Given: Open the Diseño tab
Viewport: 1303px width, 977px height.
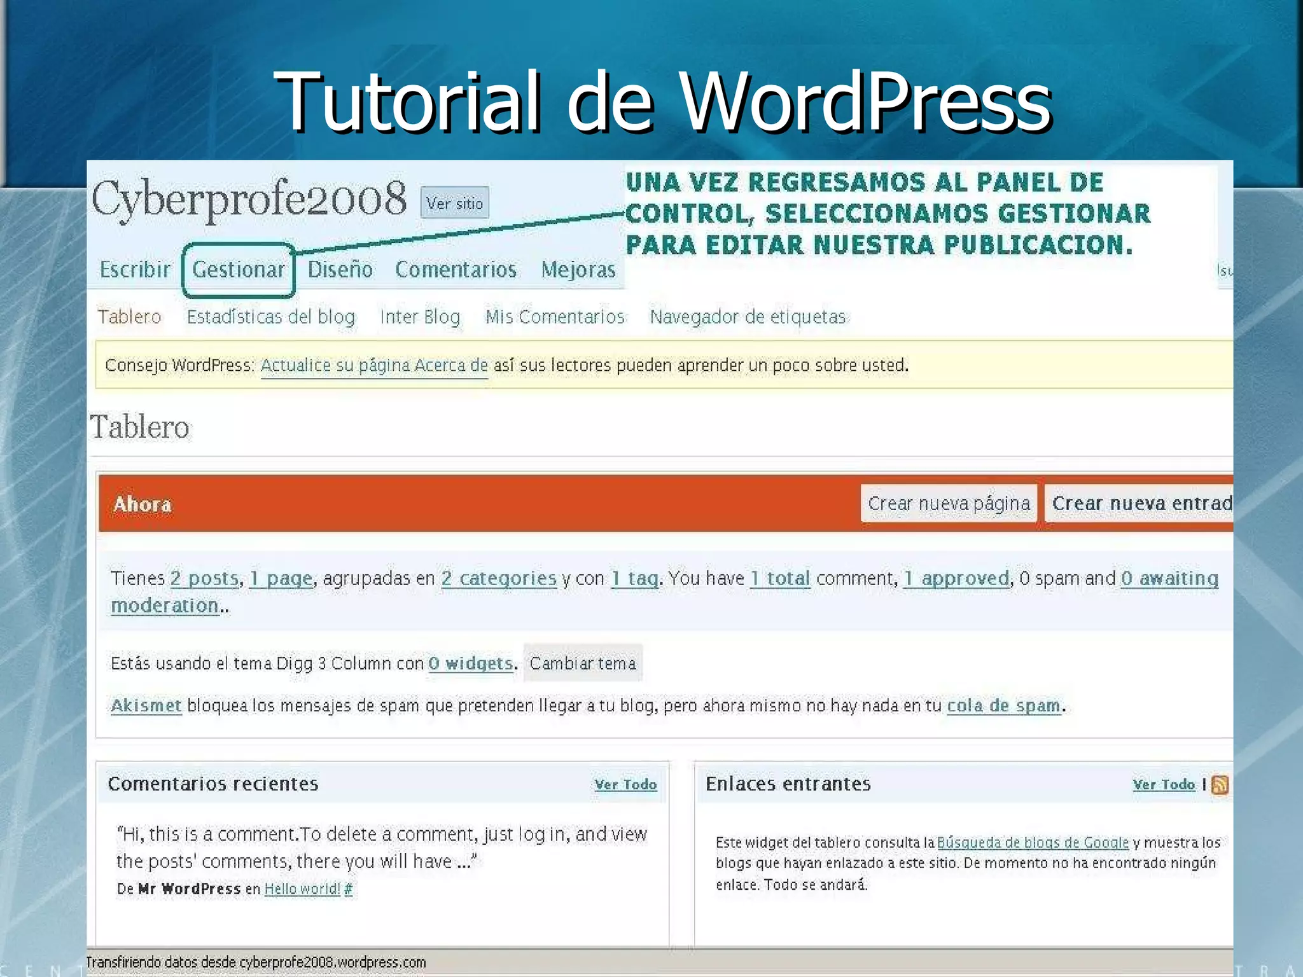Looking at the screenshot, I should click(x=340, y=270).
